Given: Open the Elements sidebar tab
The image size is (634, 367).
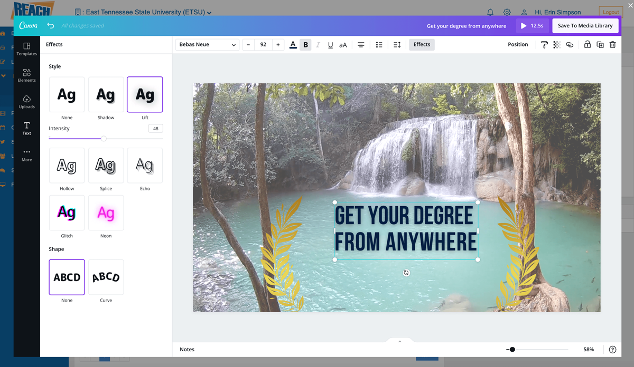Looking at the screenshot, I should [26, 75].
